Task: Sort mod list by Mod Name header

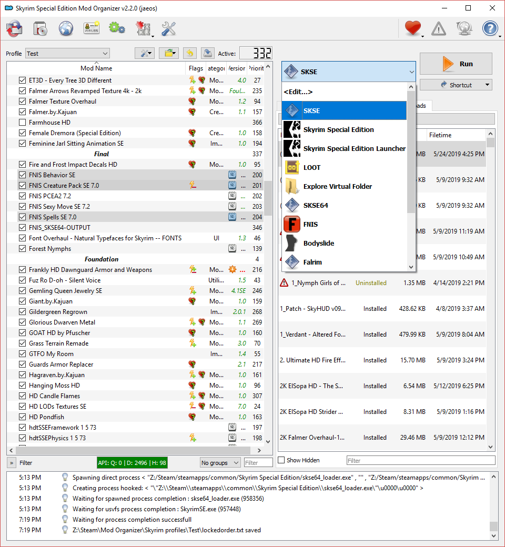Action: [96, 68]
